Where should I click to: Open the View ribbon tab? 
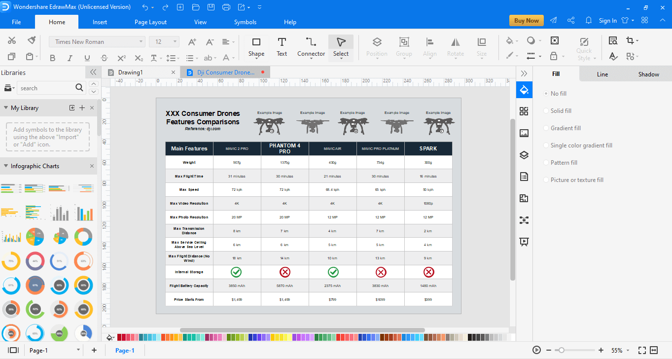(200, 22)
